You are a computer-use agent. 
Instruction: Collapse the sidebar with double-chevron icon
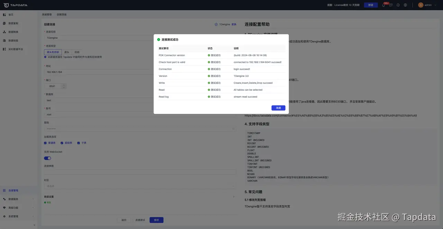tap(34, 225)
